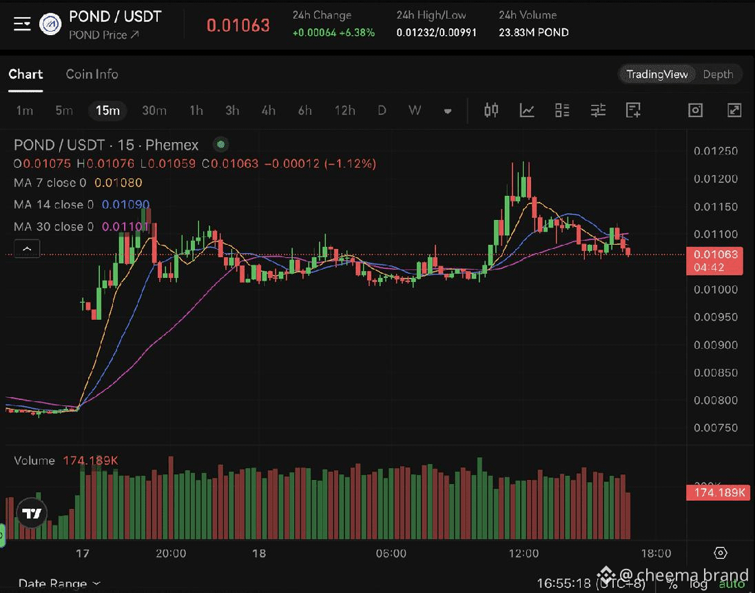Screen dimensions: 755x593
Task: Open the chart layout list icon
Action: pyautogui.click(x=562, y=110)
